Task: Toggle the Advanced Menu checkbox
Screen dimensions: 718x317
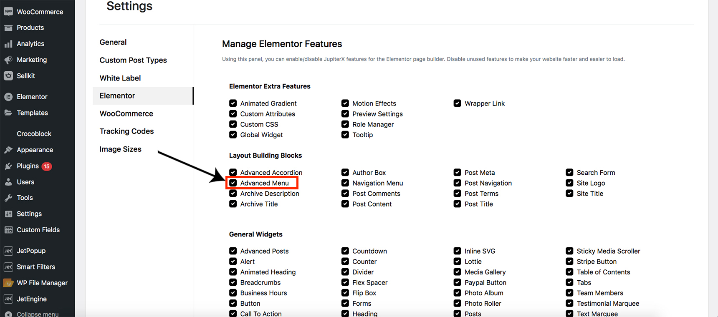Action: click(x=233, y=183)
